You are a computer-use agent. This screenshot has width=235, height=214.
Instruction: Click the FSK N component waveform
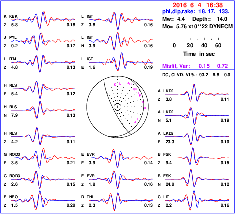(197, 178)
